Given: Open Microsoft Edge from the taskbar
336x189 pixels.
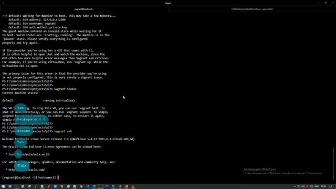Looking at the screenshot, I should pos(94,186).
